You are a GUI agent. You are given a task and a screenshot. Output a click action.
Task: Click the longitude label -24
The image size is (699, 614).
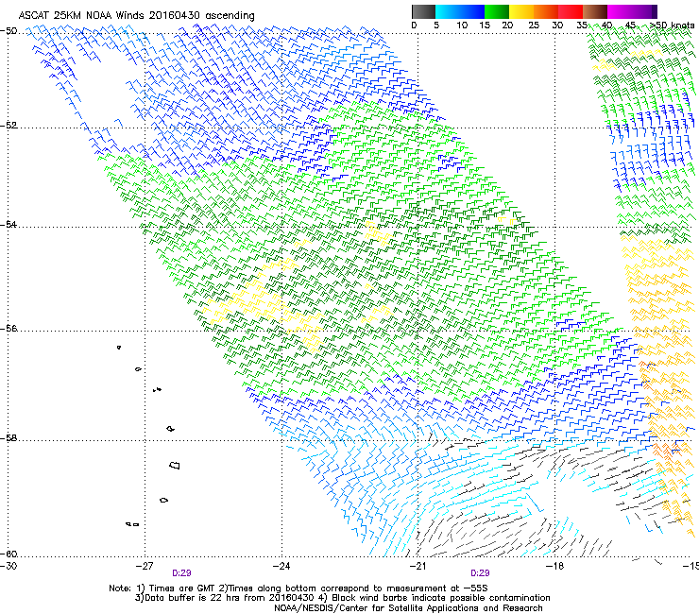[281, 566]
